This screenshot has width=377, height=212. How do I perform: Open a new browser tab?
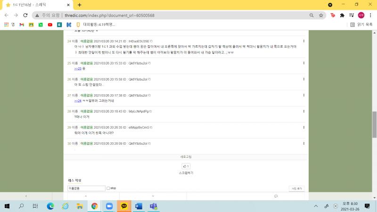point(79,5)
